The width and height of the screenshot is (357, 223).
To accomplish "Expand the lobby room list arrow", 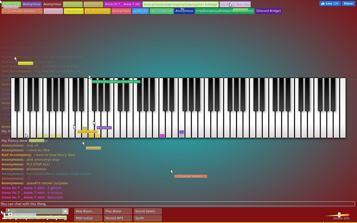I will pos(65,211).
